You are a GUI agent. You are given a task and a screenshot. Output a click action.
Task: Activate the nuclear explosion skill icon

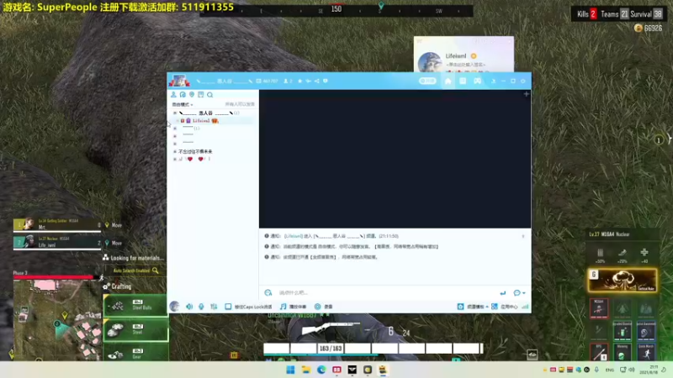(622, 281)
